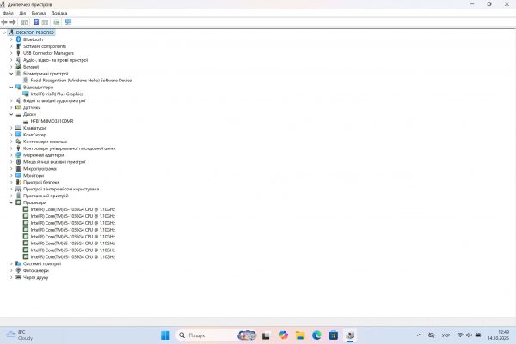This screenshot has width=516, height=344.
Task: Expand the Клавіатури category
Action: point(11,128)
